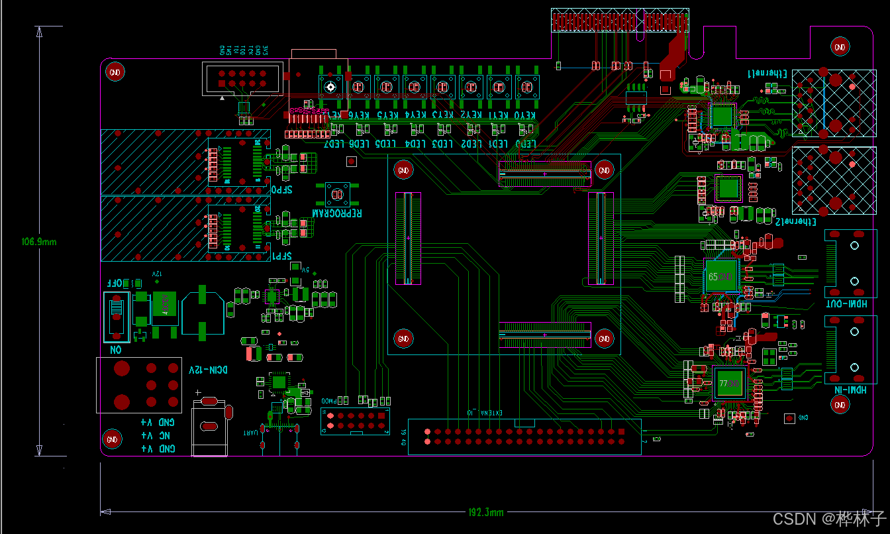This screenshot has height=534, width=890.
Task: Select the JTAG header under TMS/TDI labels
Action: (241, 79)
